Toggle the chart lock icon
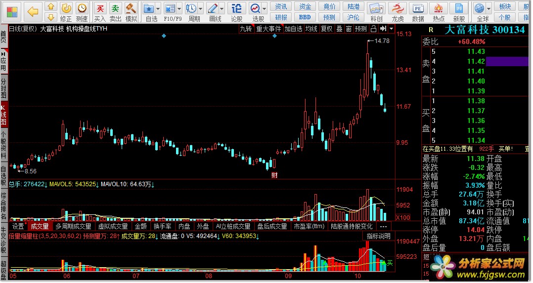Viewport: 533px width, 283px height. click(x=373, y=29)
